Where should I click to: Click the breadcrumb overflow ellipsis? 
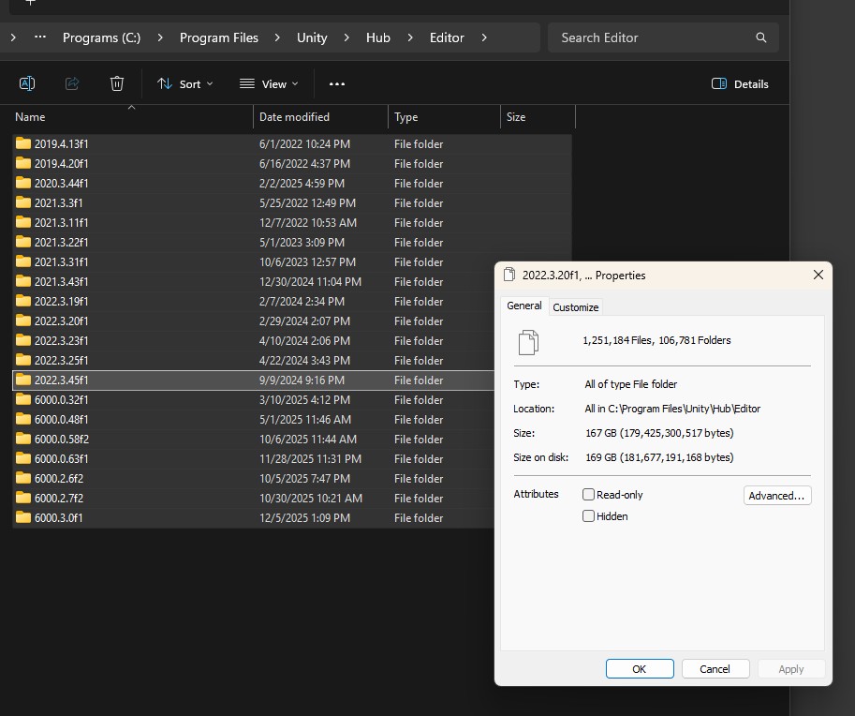pyautogui.click(x=40, y=37)
